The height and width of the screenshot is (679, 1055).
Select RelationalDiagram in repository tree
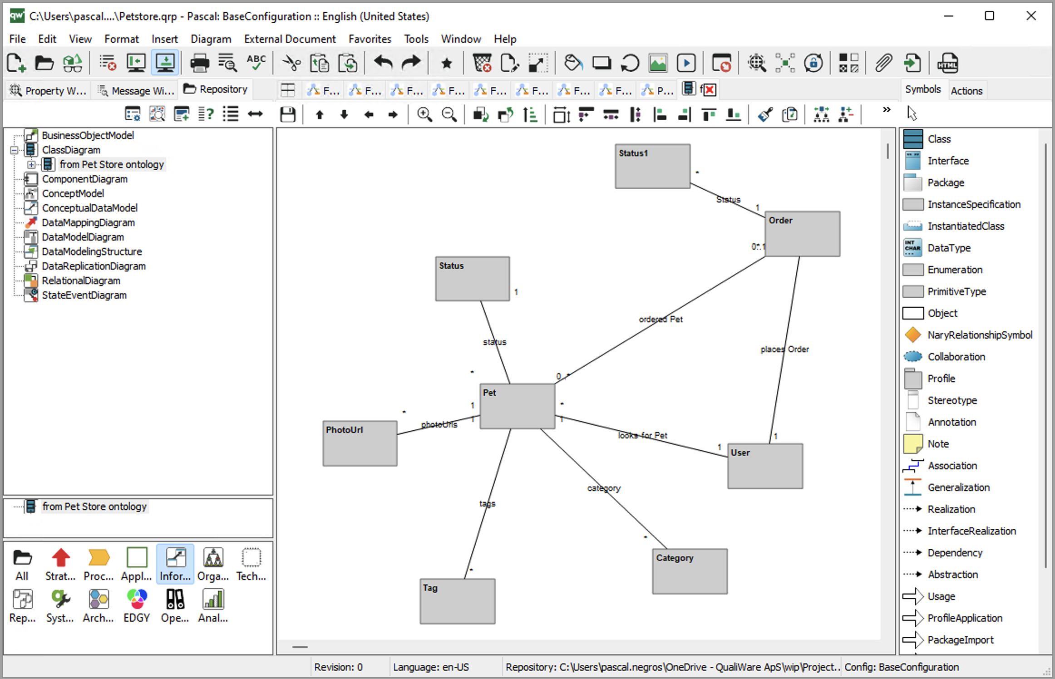tap(81, 280)
